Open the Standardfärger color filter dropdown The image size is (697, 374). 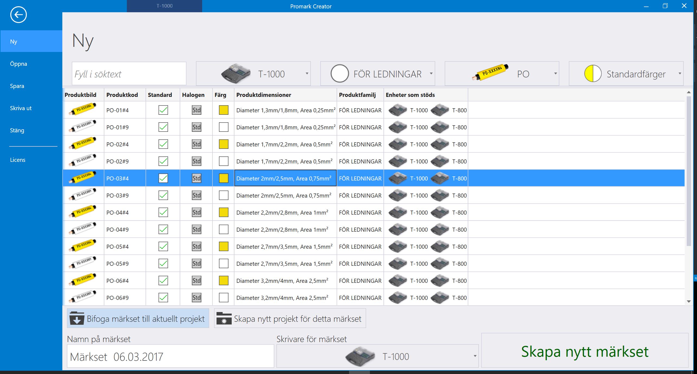pos(626,74)
